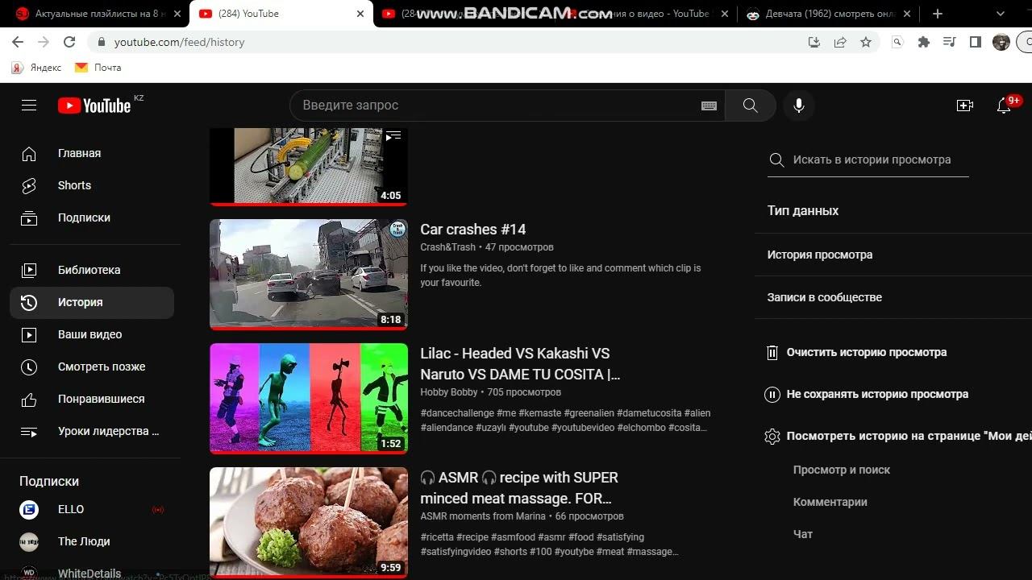
Task: Open Подписки in the sidebar
Action: (92, 217)
